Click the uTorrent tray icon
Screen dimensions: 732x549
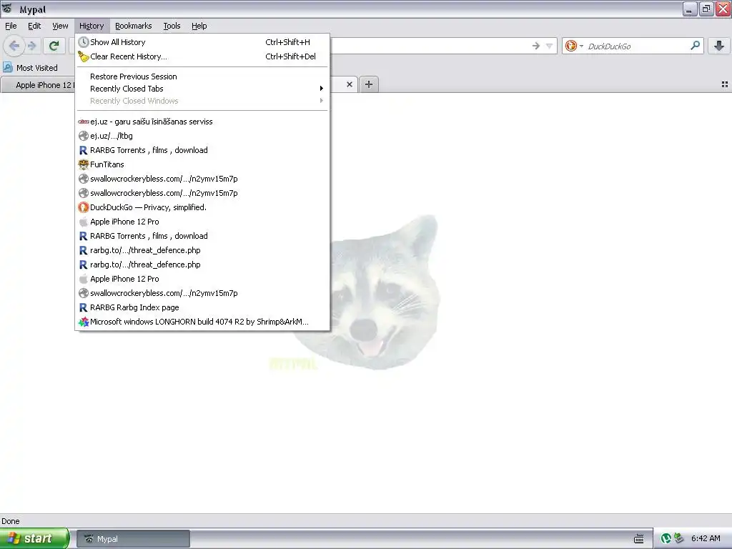666,538
